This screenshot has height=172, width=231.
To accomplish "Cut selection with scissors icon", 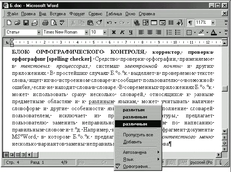I will click(x=73, y=23).
